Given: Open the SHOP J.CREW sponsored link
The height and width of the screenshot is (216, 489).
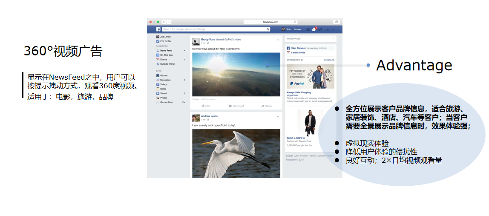Looking at the screenshot, I should click(296, 138).
